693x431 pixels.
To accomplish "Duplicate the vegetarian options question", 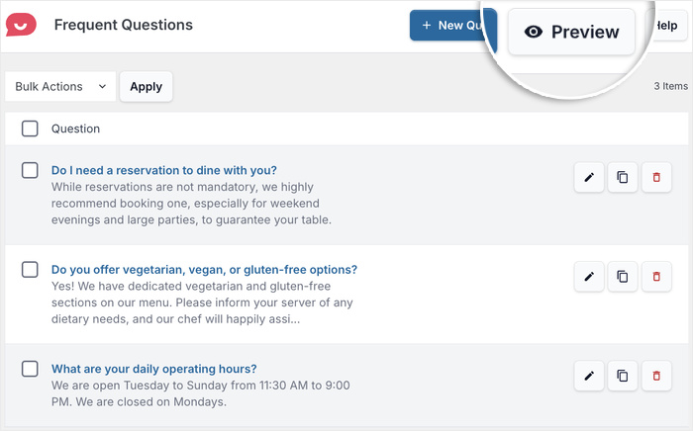I will (622, 277).
